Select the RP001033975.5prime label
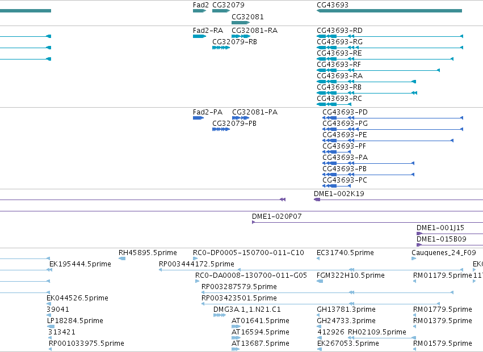Image resolution: width=483 pixels, height=352 pixels. coord(87,344)
